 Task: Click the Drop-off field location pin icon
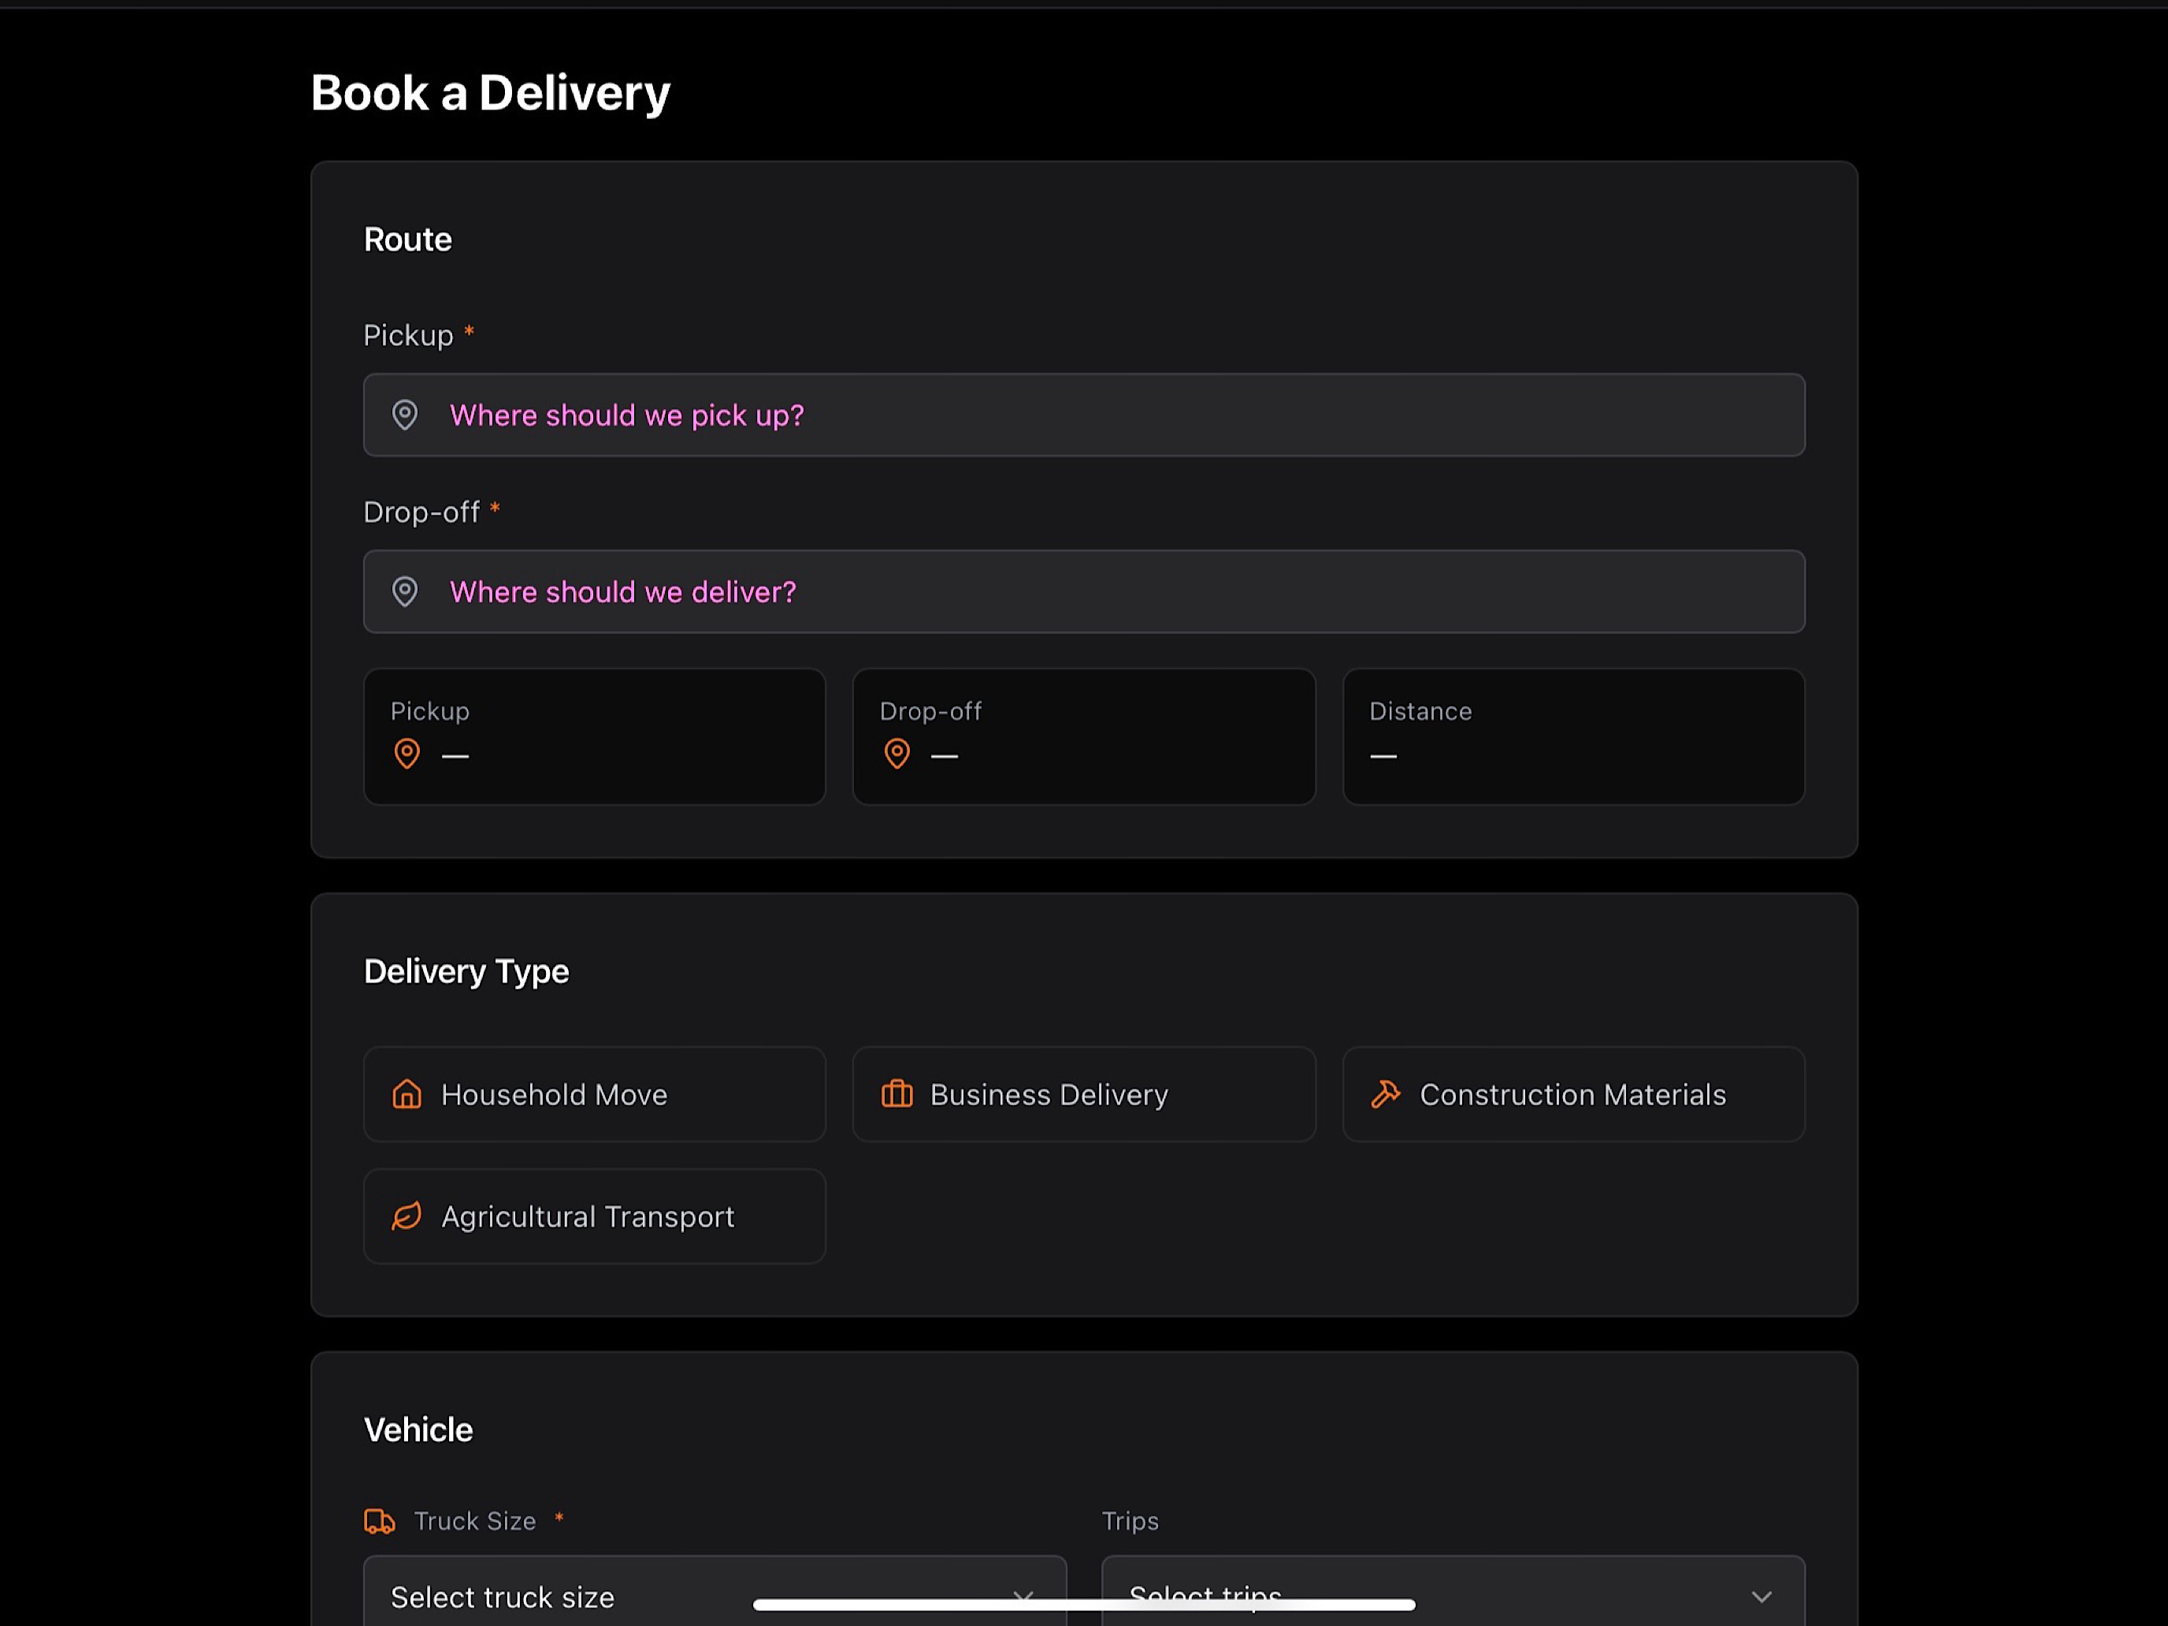click(x=405, y=592)
